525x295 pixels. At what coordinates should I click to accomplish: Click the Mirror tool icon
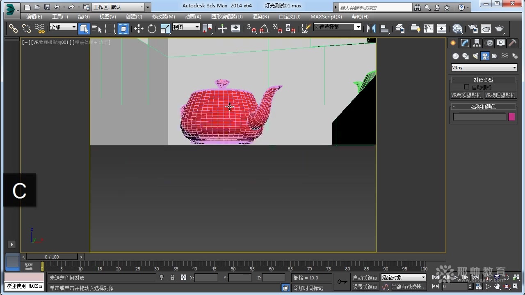371,28
